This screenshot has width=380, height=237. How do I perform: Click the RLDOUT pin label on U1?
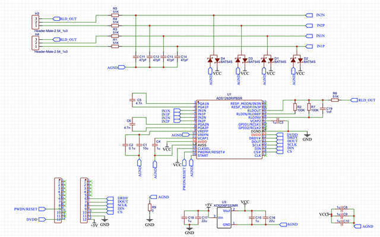click(x=254, y=110)
